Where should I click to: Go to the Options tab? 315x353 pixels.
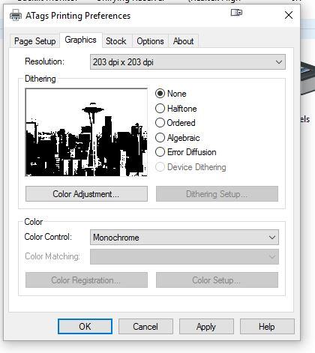[150, 41]
